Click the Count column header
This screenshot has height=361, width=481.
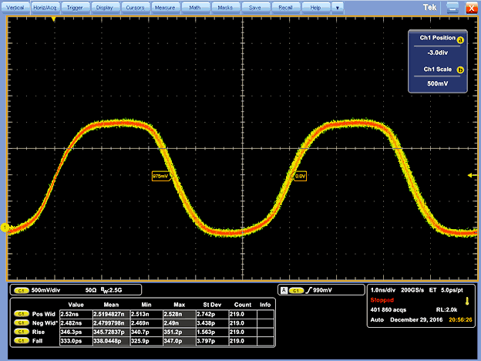click(x=243, y=305)
